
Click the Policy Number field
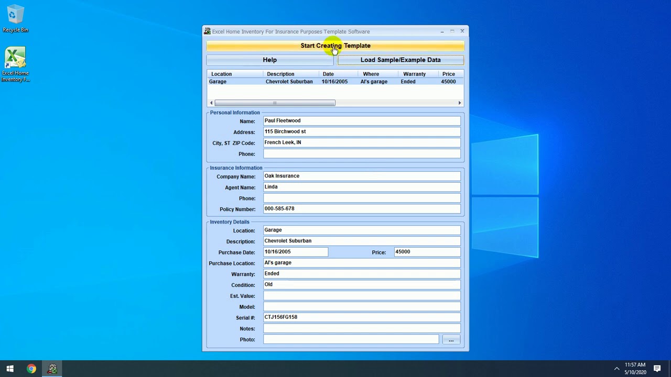coord(362,209)
